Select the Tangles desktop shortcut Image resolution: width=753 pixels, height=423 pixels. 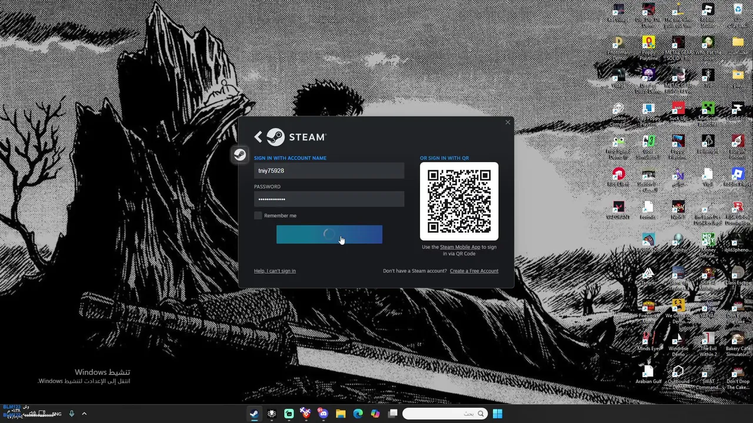click(648, 276)
